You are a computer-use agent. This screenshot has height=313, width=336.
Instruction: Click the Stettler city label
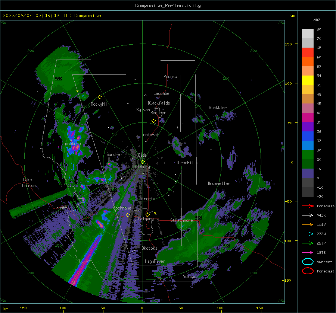click(x=218, y=108)
